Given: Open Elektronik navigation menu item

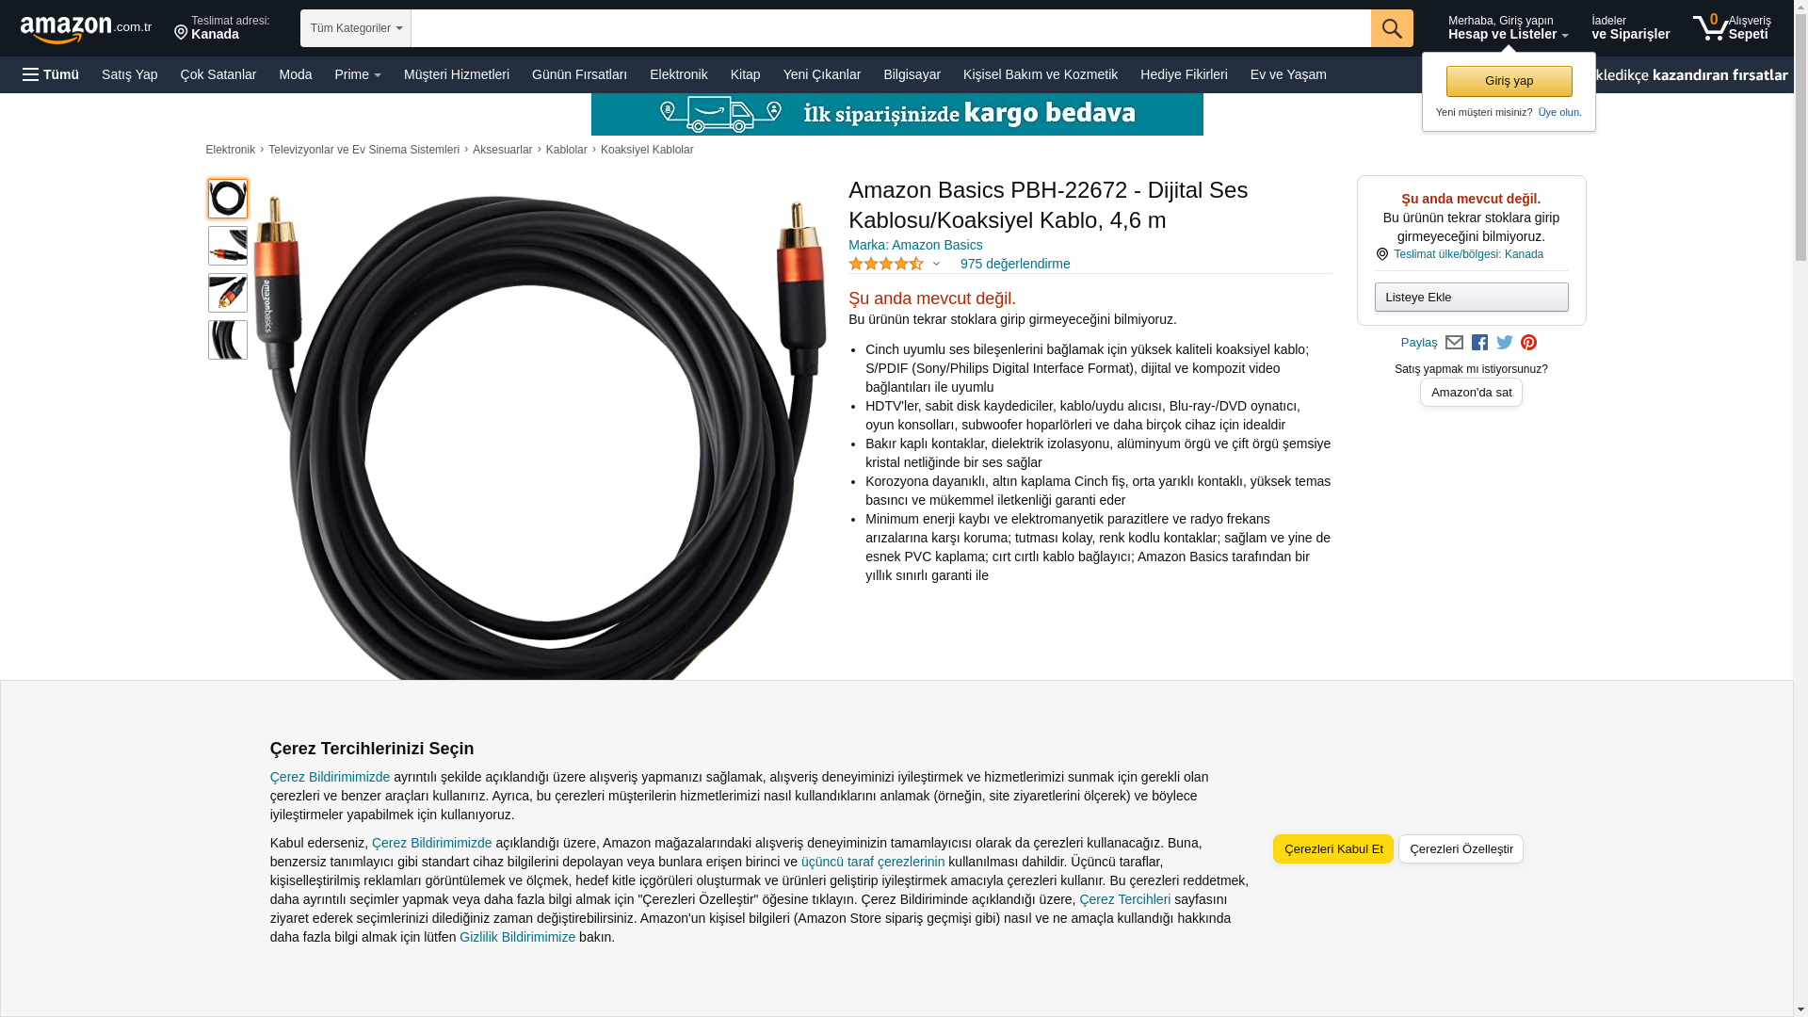Looking at the screenshot, I should (678, 74).
